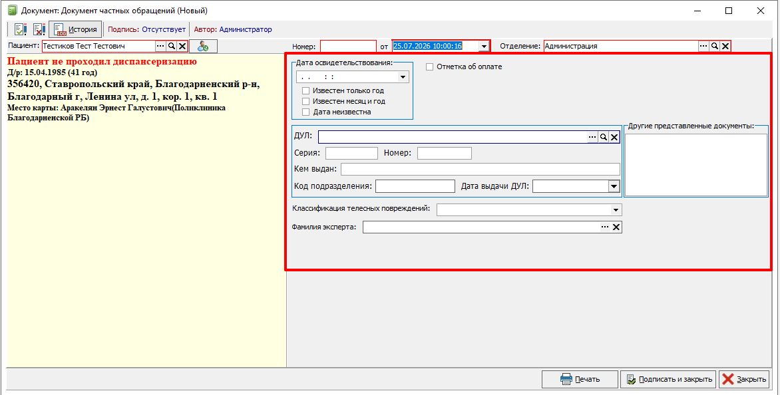Viewport: 780px width, 395px height.
Task: Search ДУЛ with magnifier icon
Action: (604, 137)
